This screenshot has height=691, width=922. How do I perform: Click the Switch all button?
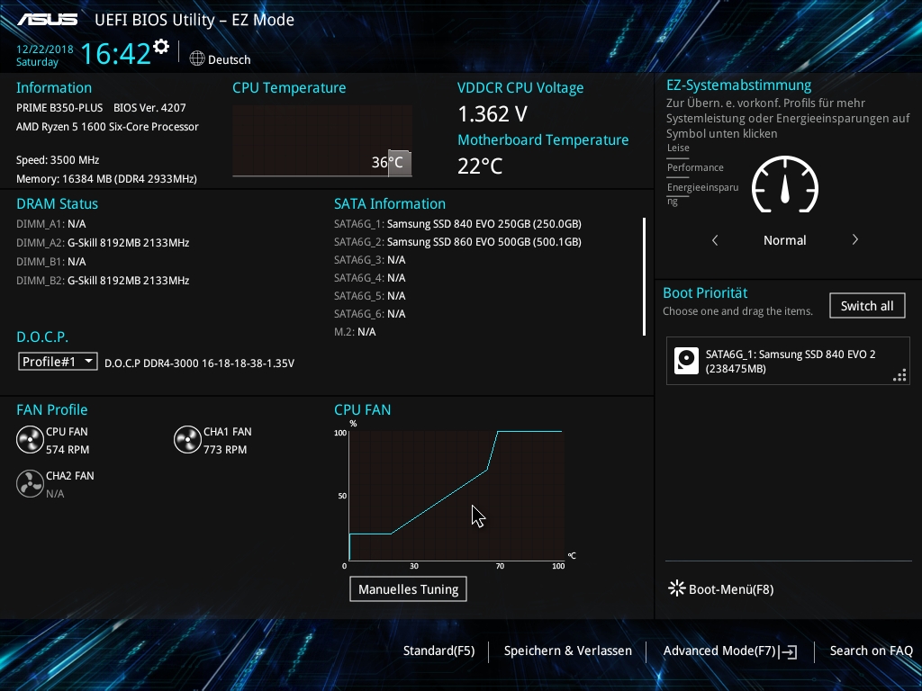pos(867,306)
